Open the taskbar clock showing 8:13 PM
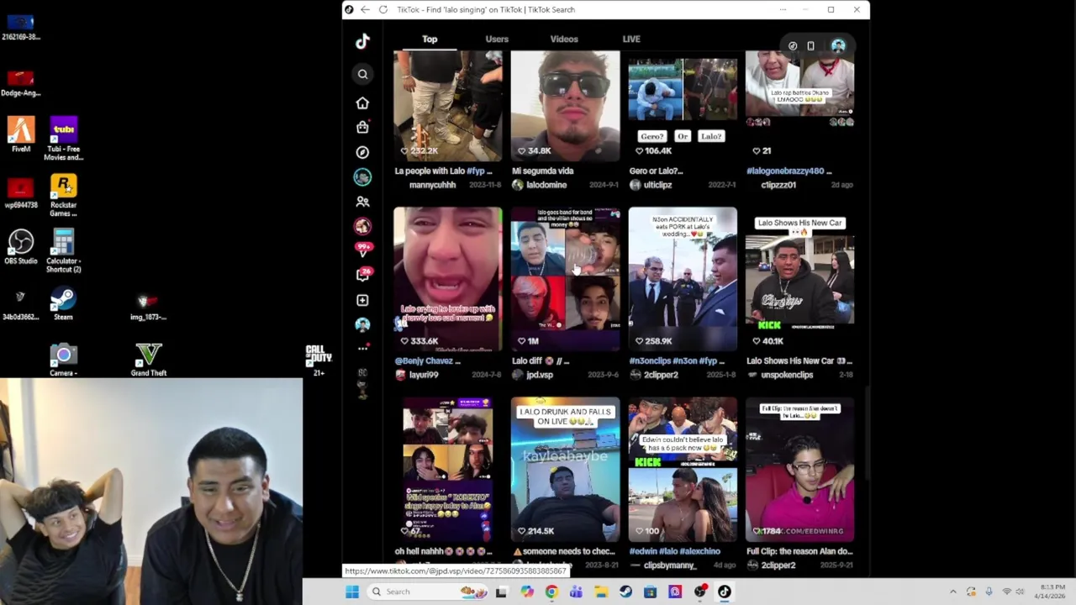 pos(1052,592)
